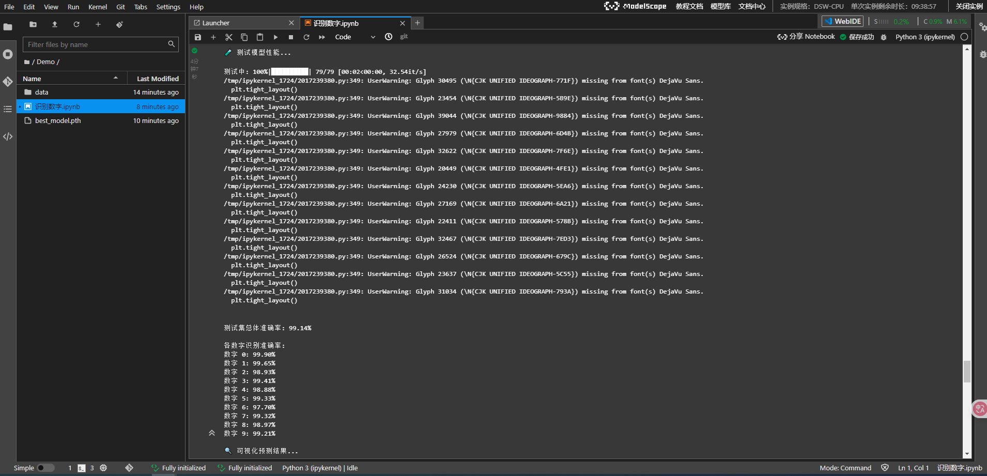Open the code snippets sidebar icon

pyautogui.click(x=8, y=136)
